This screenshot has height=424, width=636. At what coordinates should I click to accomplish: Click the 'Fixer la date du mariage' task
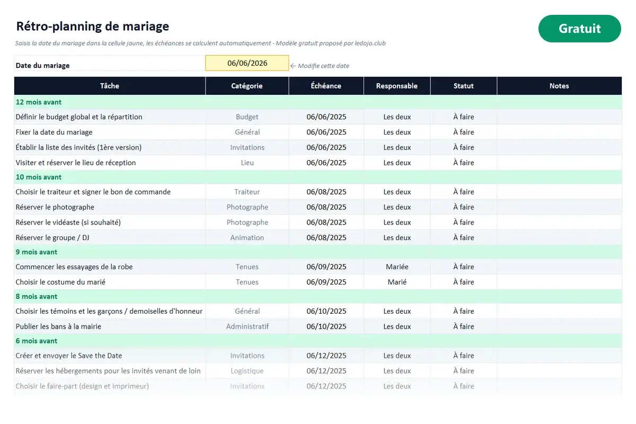54,132
